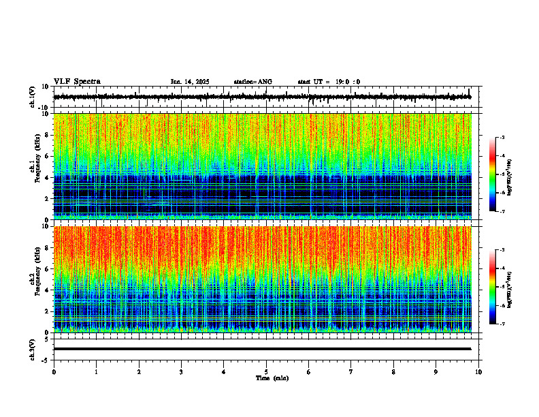The image size is (539, 417).
Task: Click inside the ch.1 frequency spectrogram
Action: 262,166
